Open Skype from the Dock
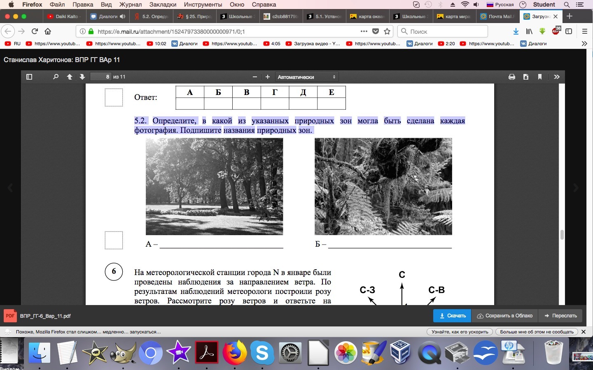Image resolution: width=593 pixels, height=370 pixels. (262, 353)
